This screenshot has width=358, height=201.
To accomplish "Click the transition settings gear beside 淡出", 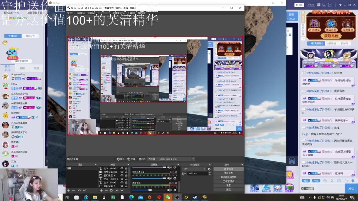I will point(209,169).
